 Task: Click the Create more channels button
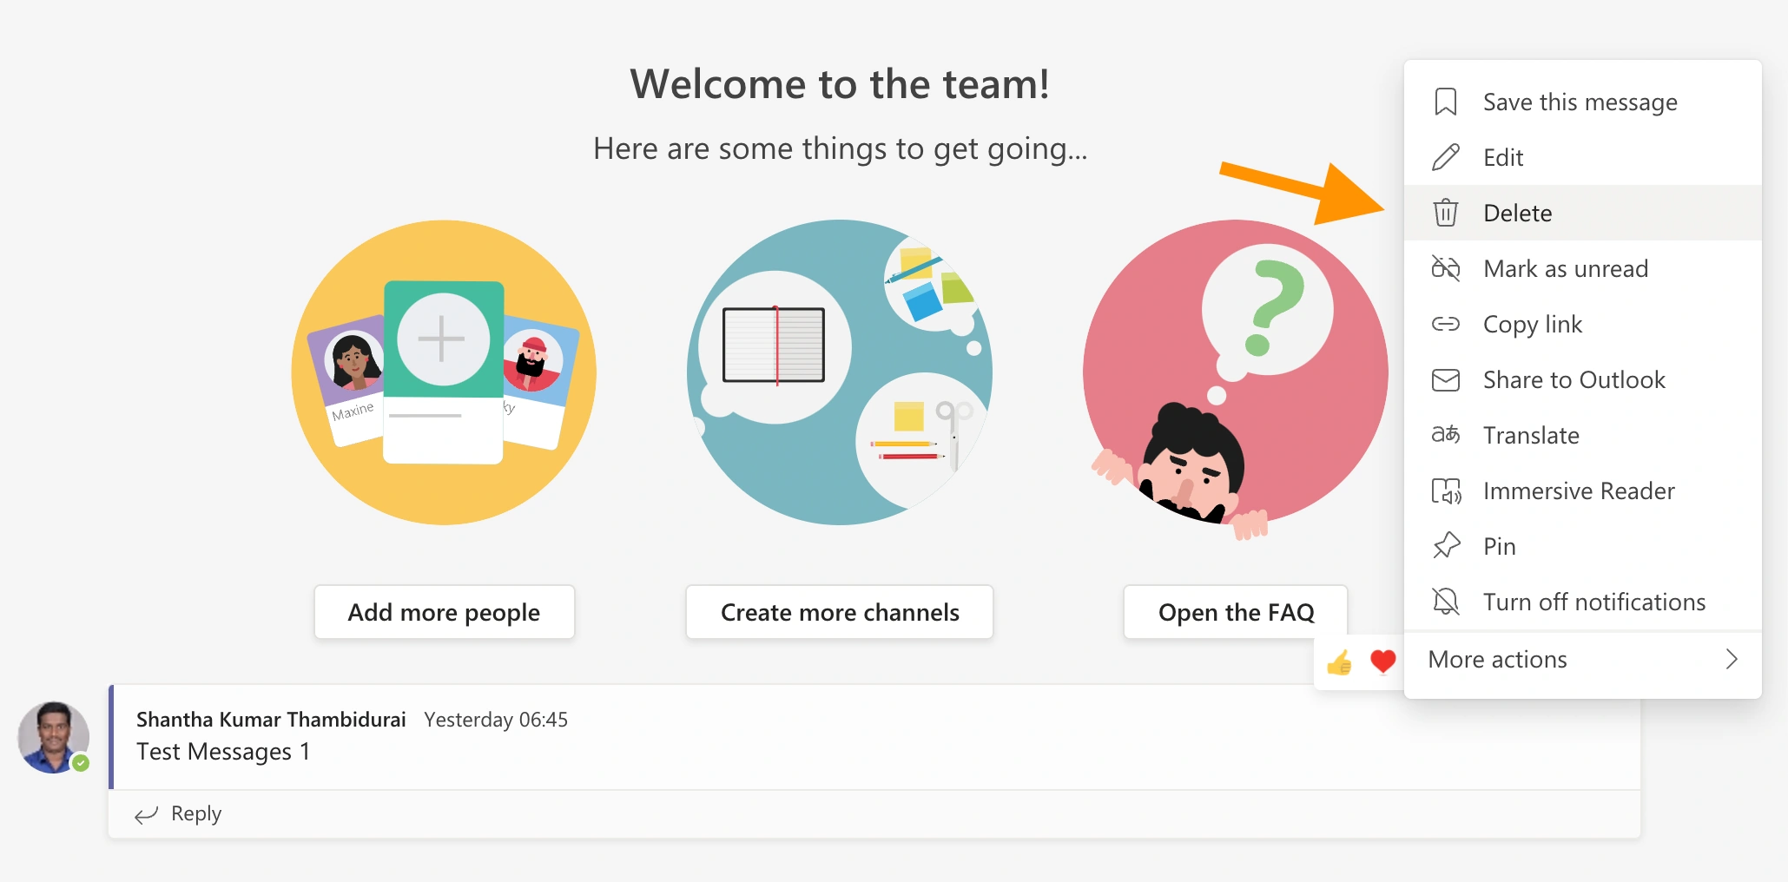tap(839, 612)
